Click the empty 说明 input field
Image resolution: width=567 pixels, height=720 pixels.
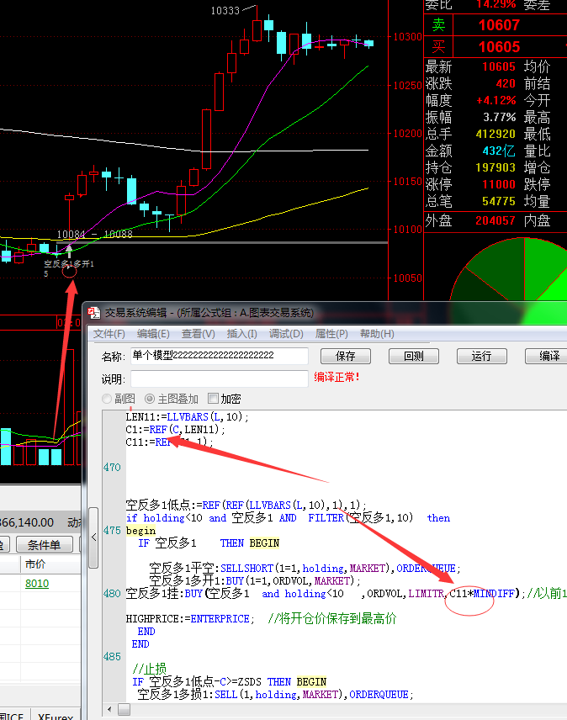[220, 379]
